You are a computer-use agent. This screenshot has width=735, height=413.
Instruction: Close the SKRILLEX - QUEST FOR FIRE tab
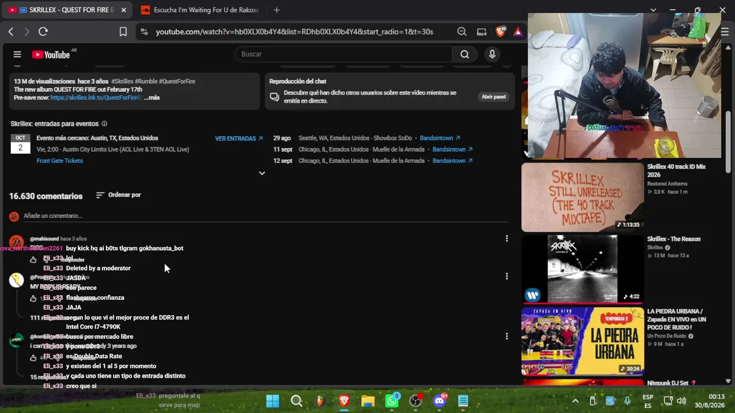tap(123, 10)
